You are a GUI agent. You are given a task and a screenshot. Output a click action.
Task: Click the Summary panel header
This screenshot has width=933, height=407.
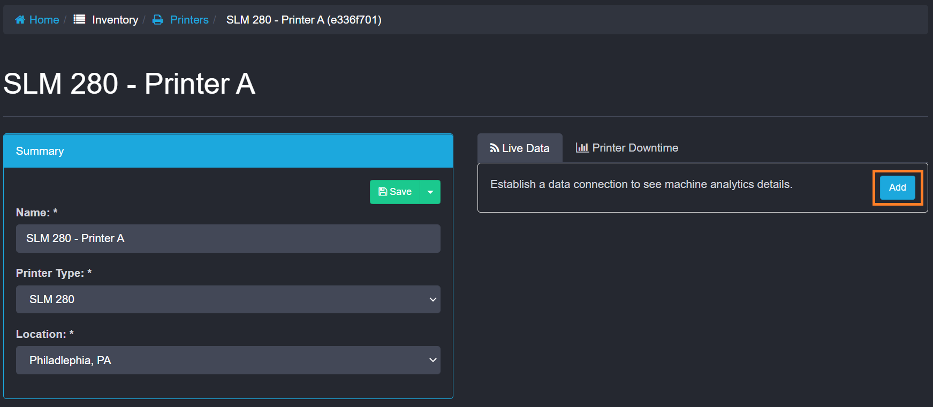click(228, 151)
